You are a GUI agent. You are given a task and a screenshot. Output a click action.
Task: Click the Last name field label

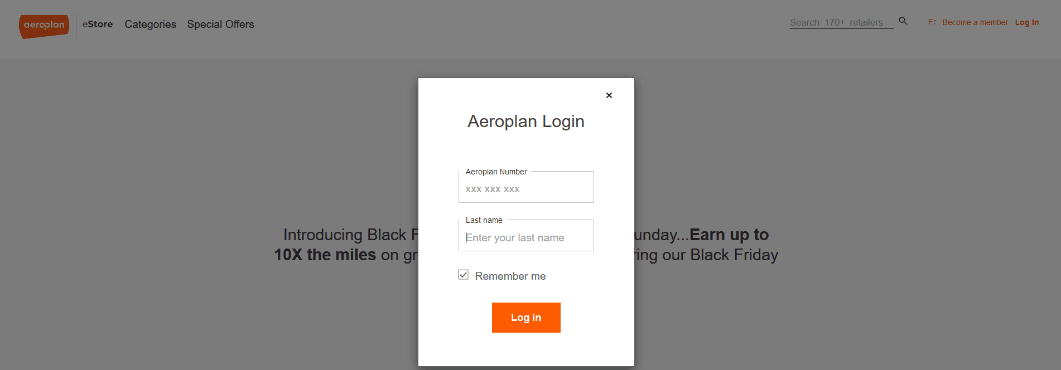coord(484,220)
